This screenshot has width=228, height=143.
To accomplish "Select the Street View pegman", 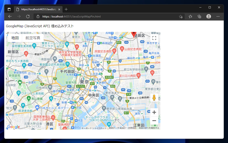I will [154, 98].
